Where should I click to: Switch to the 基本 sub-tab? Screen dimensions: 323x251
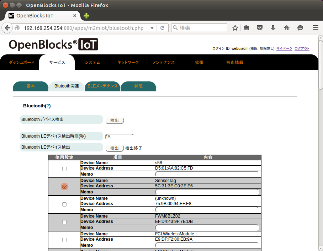pyautogui.click(x=31, y=86)
